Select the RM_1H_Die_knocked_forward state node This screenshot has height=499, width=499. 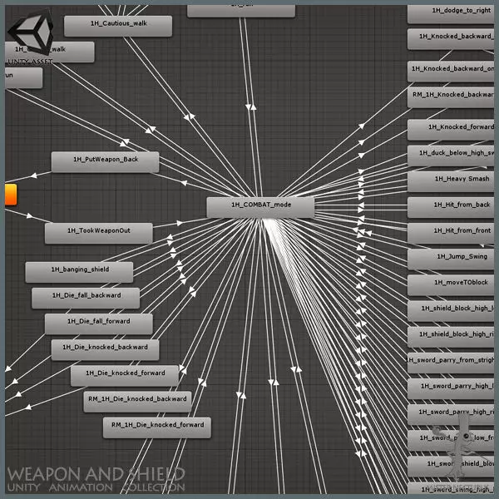157,427
